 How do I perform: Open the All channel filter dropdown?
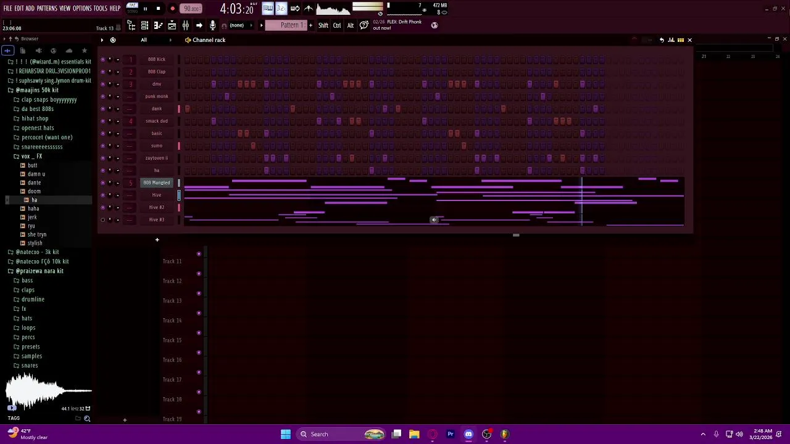tap(144, 40)
